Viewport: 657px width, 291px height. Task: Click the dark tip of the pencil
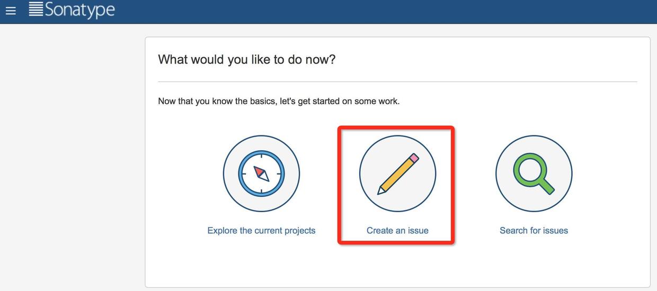tap(379, 192)
